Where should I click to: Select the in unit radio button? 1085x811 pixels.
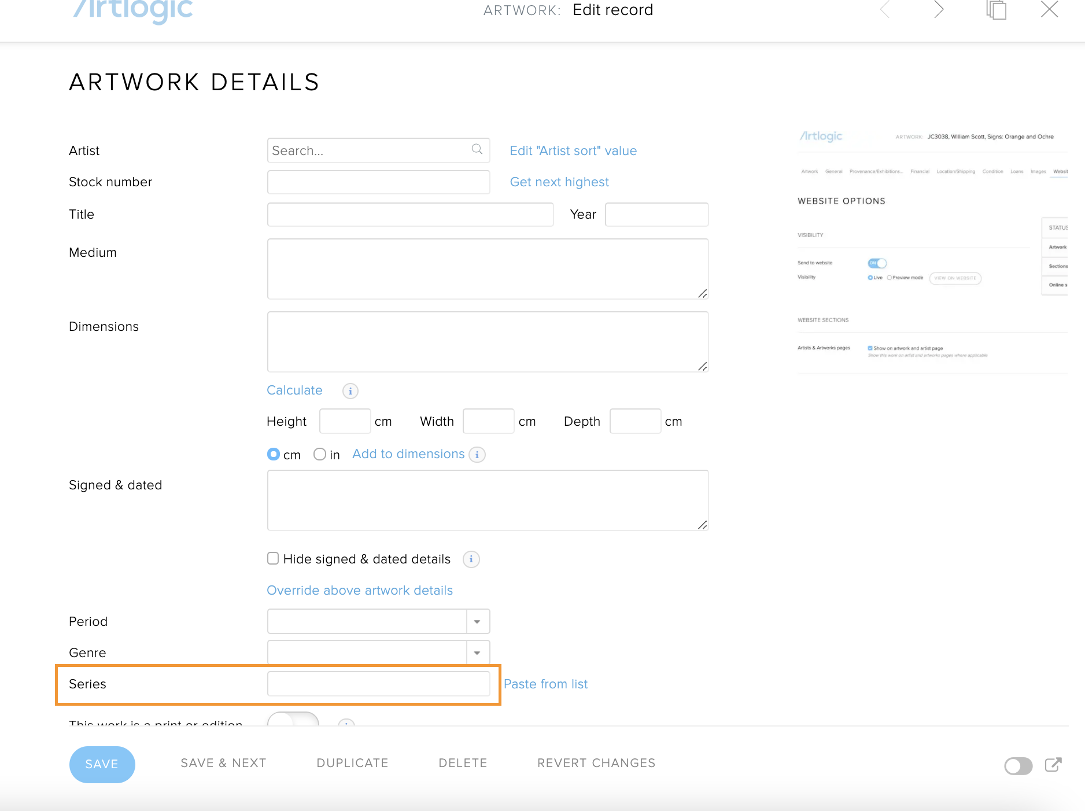(320, 455)
